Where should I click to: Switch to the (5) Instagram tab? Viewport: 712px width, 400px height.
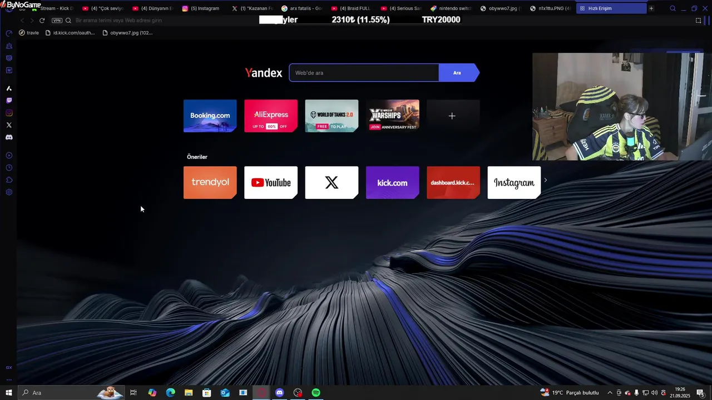pos(205,8)
